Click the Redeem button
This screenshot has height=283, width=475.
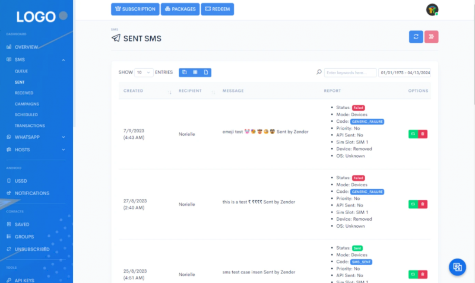pos(217,9)
